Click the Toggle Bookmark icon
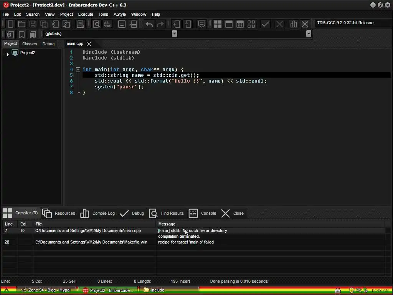393x295 pixels. [21, 34]
